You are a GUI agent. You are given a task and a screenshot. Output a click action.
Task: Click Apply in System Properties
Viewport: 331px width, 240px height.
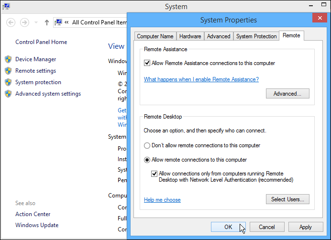click(306, 227)
